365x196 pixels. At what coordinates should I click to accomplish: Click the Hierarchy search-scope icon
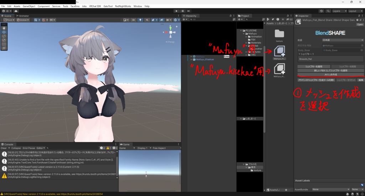pyautogui.click(x=234, y=20)
